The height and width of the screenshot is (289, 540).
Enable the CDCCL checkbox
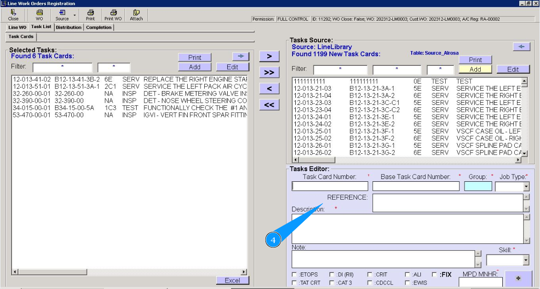pos(369,283)
